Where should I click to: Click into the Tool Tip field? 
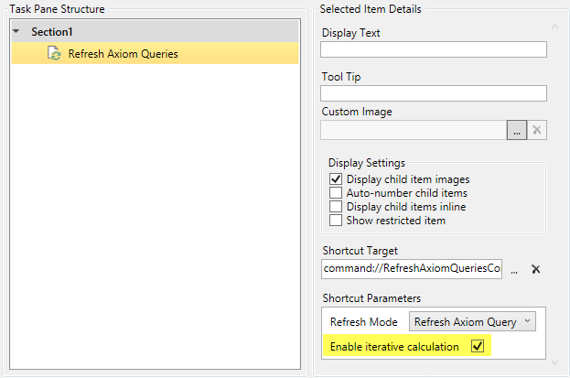tap(433, 92)
